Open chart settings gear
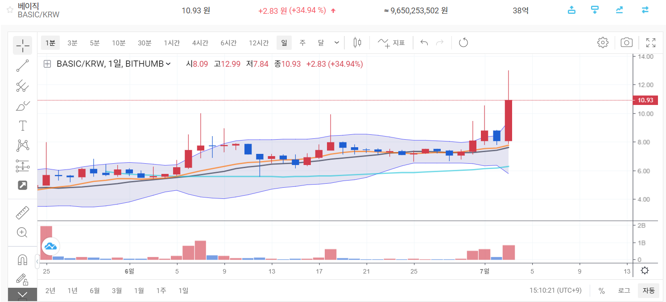The width and height of the screenshot is (666, 302). point(603,43)
